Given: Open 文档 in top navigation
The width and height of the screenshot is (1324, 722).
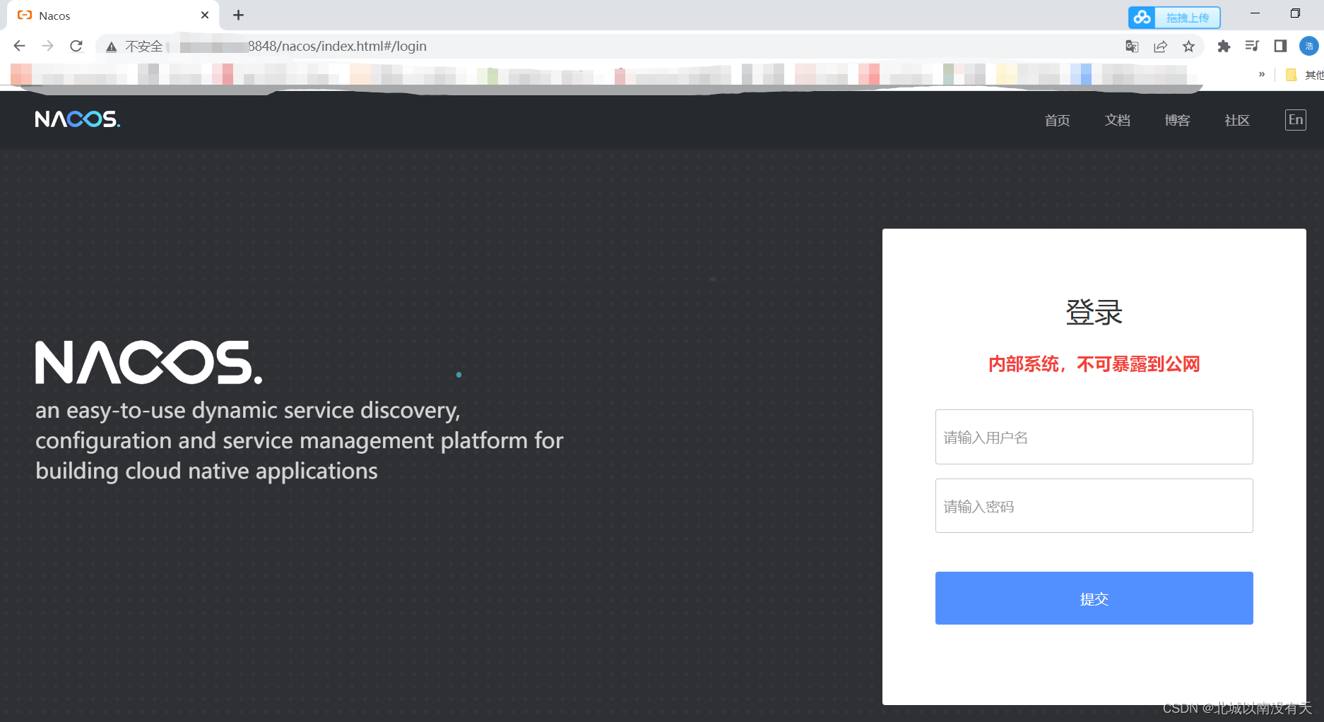Looking at the screenshot, I should point(1117,121).
